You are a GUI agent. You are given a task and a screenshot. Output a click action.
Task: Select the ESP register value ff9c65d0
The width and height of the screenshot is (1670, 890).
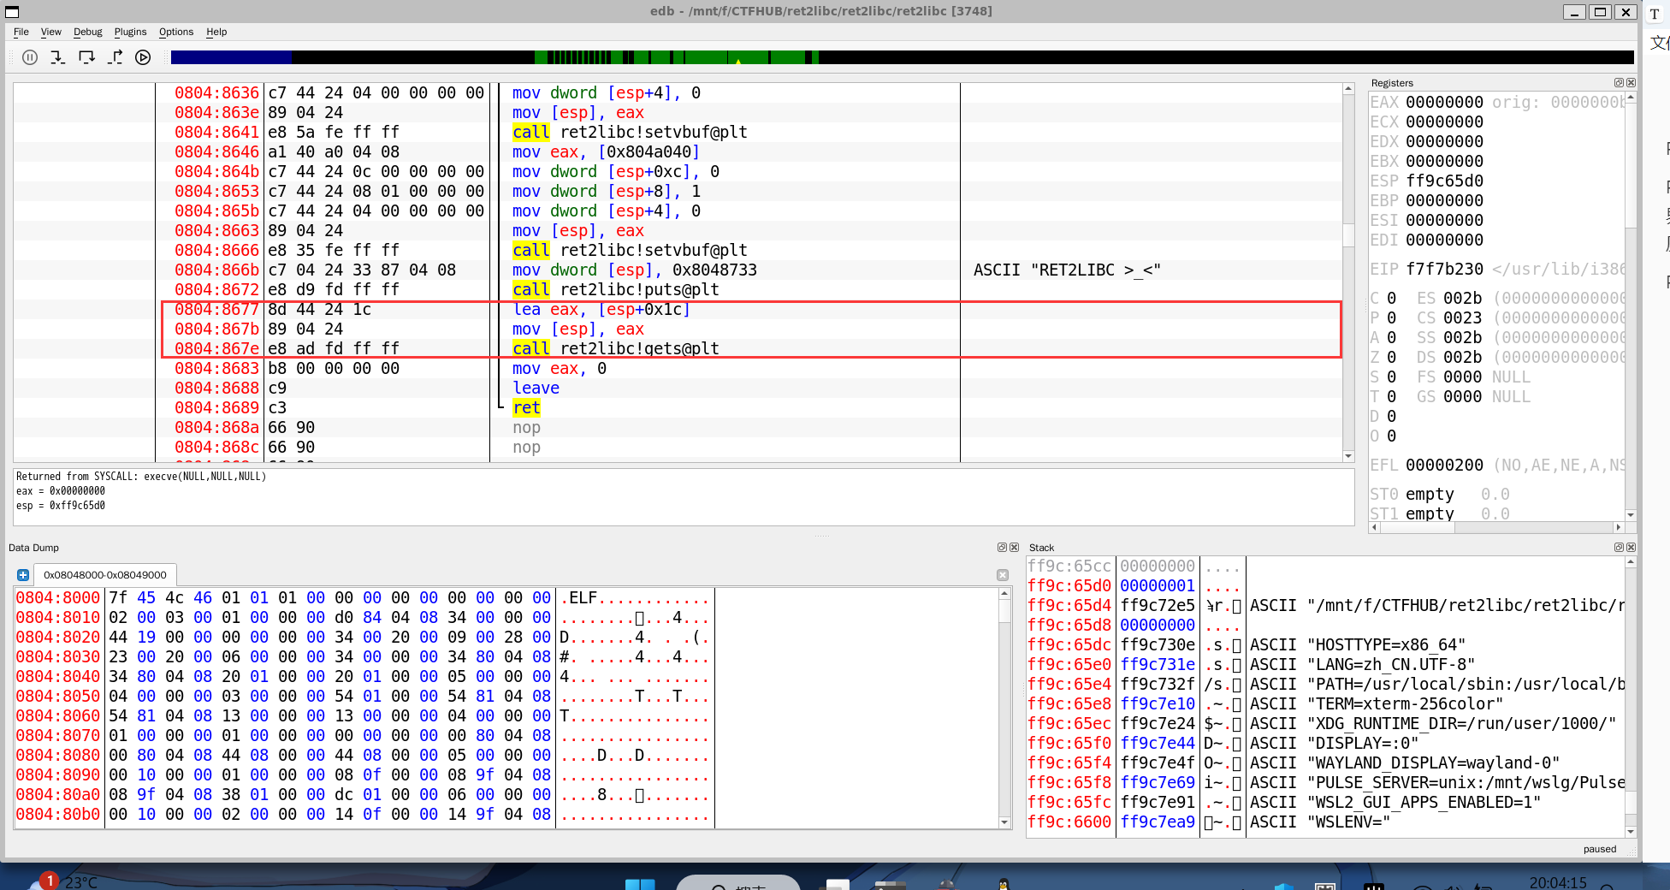(1444, 181)
